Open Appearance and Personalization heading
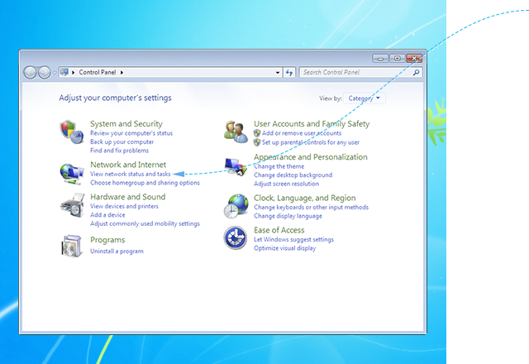 click(x=311, y=157)
